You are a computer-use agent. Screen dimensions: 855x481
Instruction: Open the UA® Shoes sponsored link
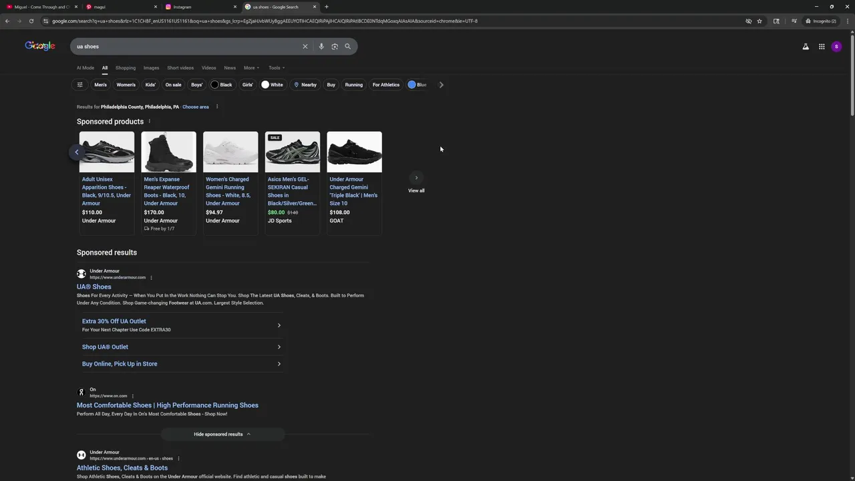[94, 287]
